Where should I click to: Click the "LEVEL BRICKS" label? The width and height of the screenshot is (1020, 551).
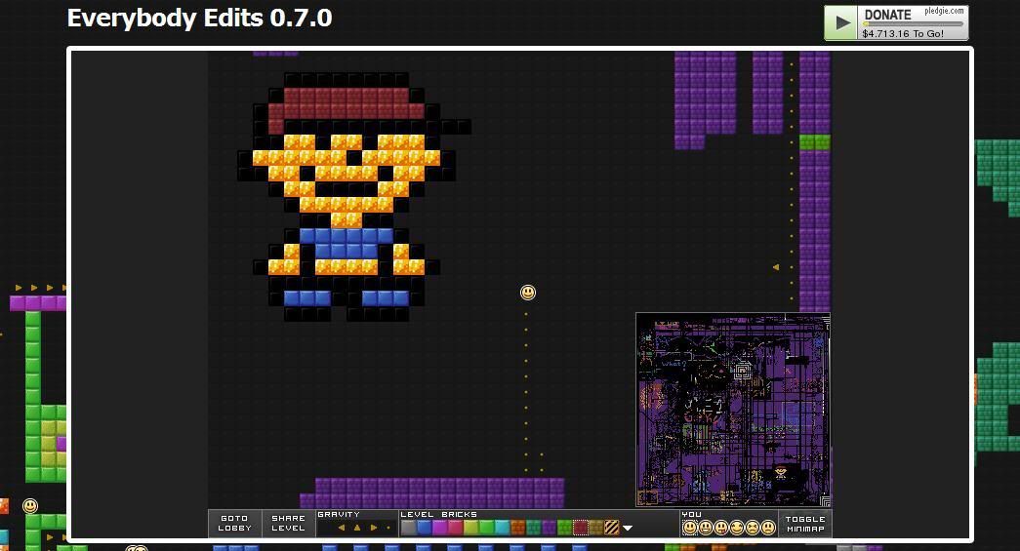(x=438, y=514)
